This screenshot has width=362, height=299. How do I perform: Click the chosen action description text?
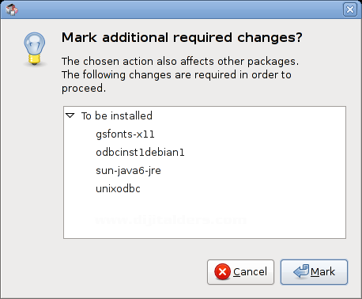pos(180,74)
